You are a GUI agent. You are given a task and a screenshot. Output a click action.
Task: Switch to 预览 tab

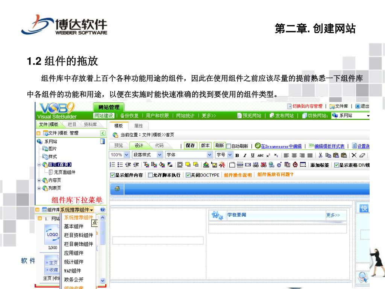(x=118, y=146)
